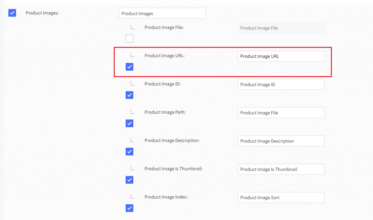The image size is (373, 220).
Task: Toggle the Product Image Is Thumbnail checkbox
Action: [x=129, y=180]
